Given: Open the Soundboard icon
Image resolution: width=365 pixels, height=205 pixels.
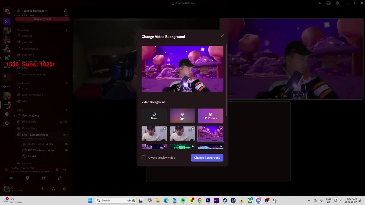Looking at the screenshot, I should [x=60, y=178].
